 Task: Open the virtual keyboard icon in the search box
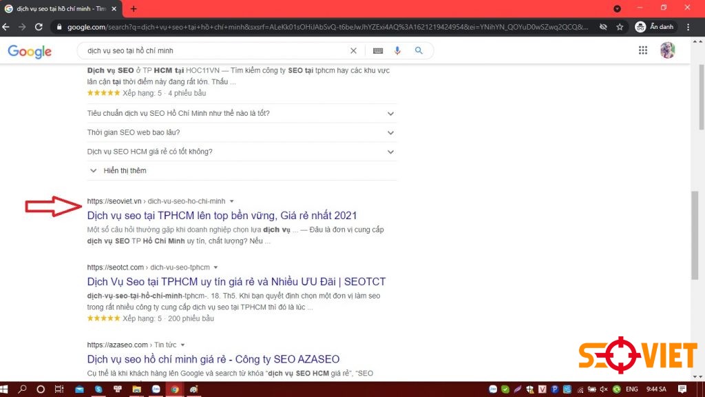click(378, 50)
